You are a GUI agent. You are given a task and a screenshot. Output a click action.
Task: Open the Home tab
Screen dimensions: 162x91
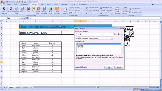click(x=9, y=5)
